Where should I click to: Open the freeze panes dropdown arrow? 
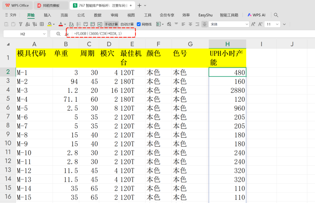click(163, 24)
